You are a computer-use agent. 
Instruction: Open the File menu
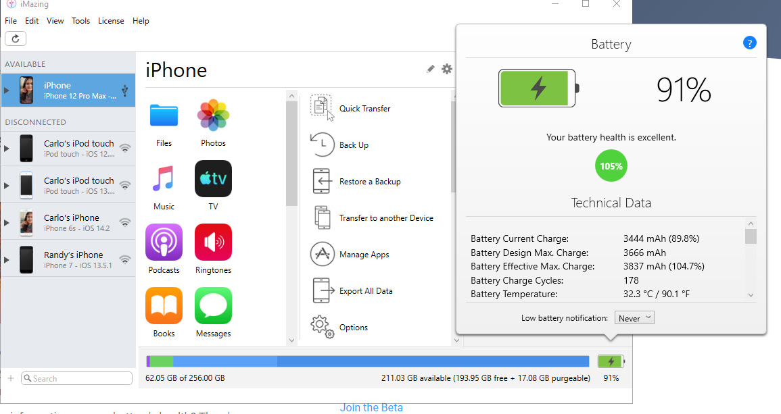tap(11, 21)
